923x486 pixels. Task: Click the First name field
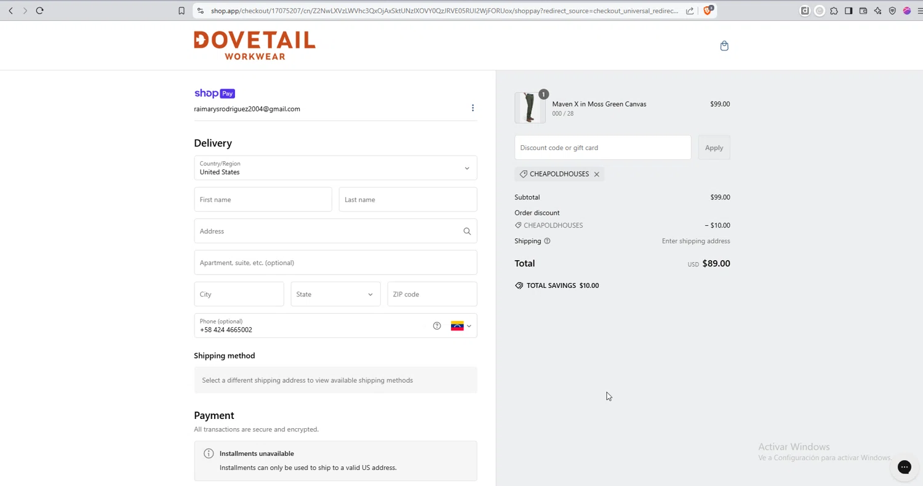tap(263, 199)
